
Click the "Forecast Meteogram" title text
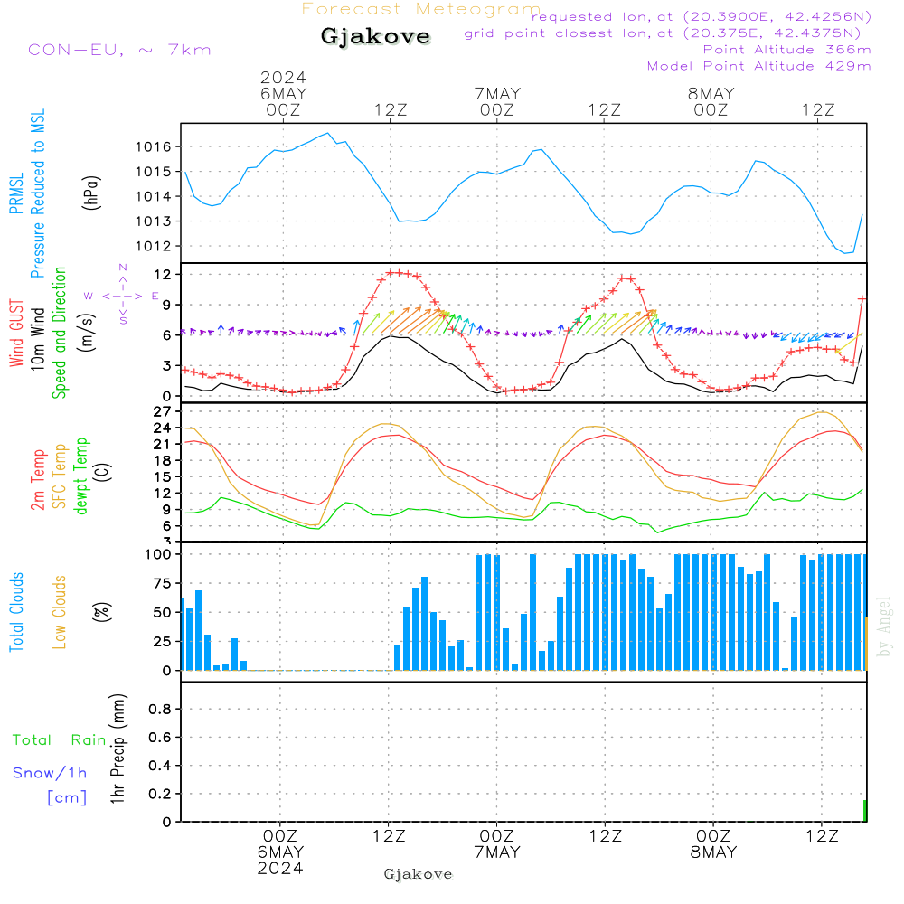pos(421,9)
